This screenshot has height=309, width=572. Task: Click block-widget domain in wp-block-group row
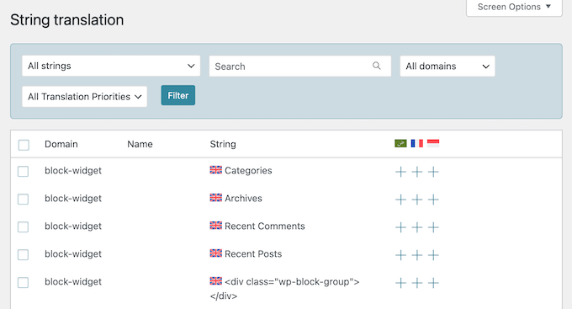[x=73, y=281]
